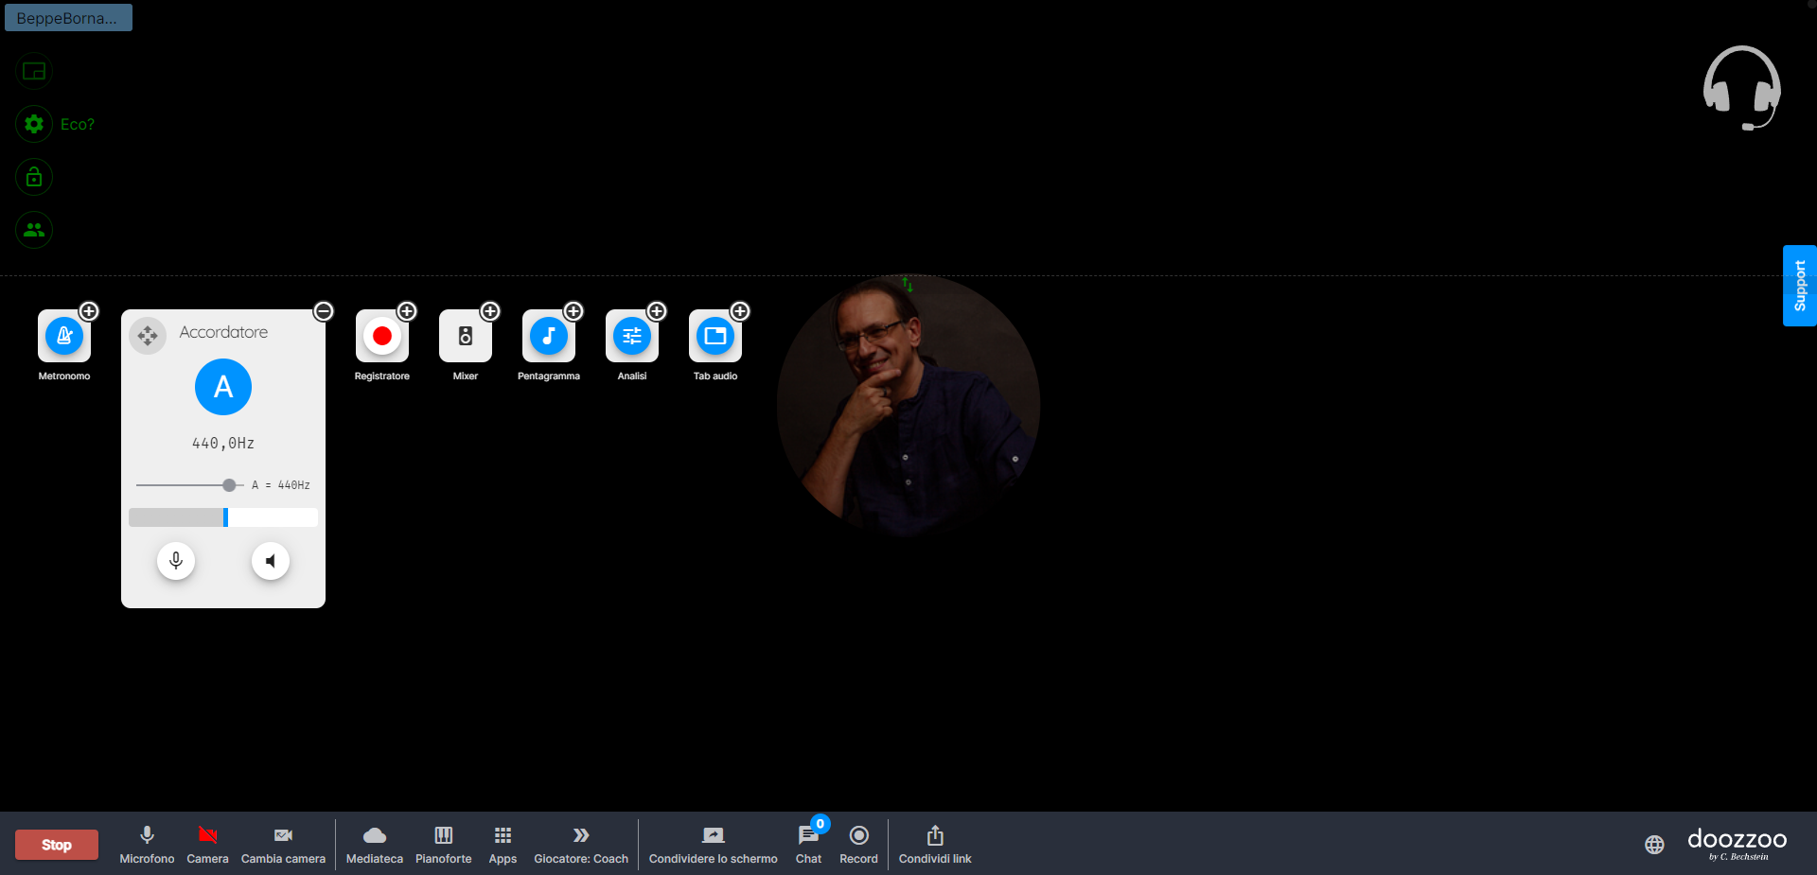The image size is (1817, 875).
Task: Open the Tab audio icon
Action: point(715,336)
